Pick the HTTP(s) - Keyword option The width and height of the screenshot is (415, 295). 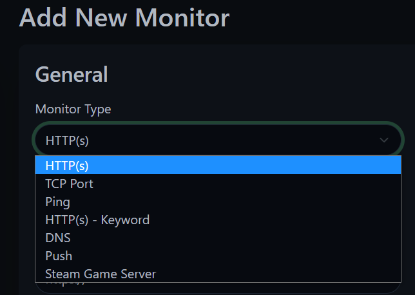pyautogui.click(x=97, y=220)
